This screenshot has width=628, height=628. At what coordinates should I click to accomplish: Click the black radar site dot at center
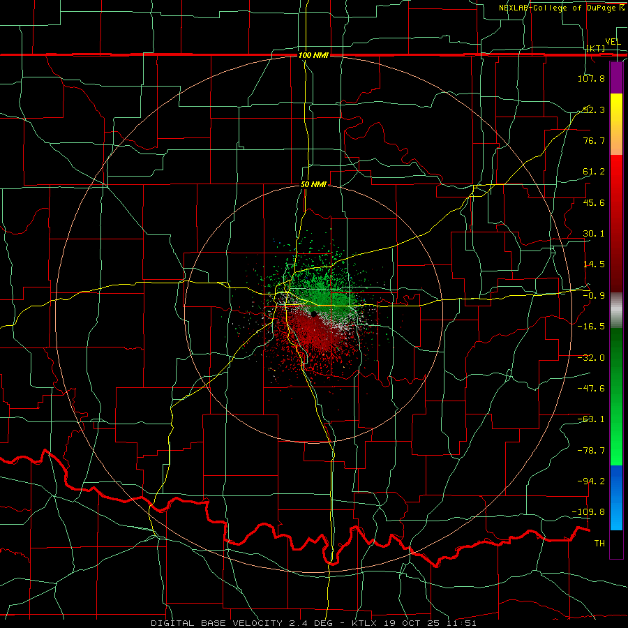click(x=314, y=313)
